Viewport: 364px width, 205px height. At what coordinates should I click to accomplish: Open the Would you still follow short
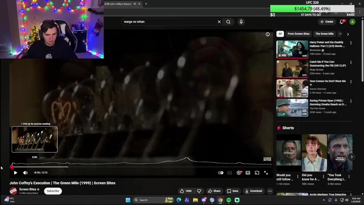coord(289,153)
